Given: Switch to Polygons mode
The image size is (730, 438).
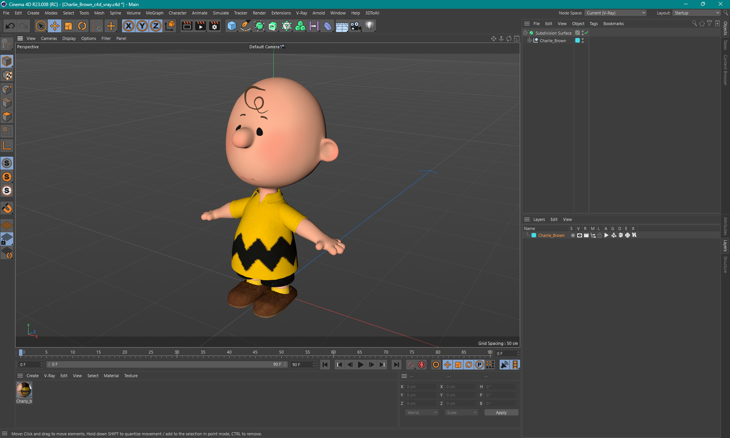Looking at the screenshot, I should (7, 117).
